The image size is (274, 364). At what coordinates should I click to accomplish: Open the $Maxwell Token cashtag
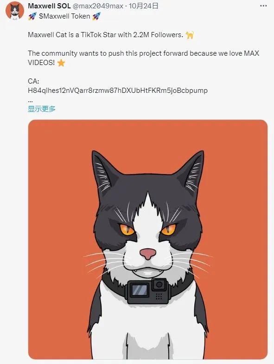click(x=64, y=16)
